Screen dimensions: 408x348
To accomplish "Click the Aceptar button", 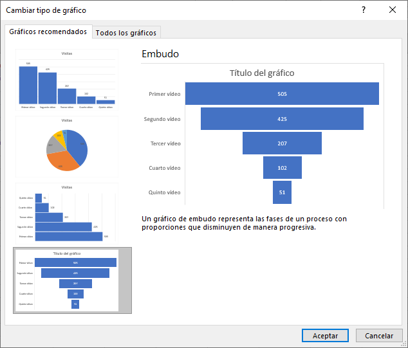I will 325,336.
